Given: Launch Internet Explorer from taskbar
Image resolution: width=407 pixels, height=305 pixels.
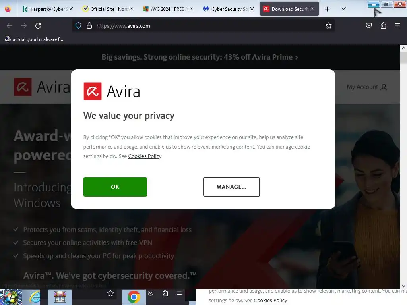Looking at the screenshot, I should 35,297.
